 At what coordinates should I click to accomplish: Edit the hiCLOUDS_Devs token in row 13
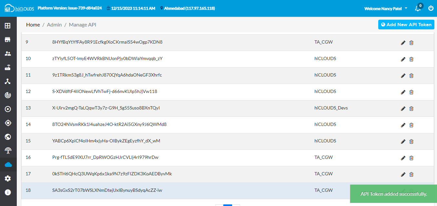(x=403, y=108)
